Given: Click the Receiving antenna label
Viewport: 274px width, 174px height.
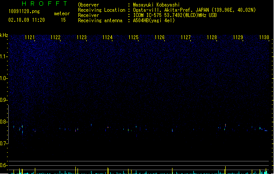Looking at the screenshot, I should 100,20.
